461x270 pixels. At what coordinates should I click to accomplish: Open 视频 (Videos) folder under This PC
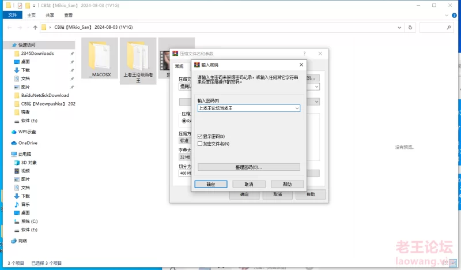[25, 171]
